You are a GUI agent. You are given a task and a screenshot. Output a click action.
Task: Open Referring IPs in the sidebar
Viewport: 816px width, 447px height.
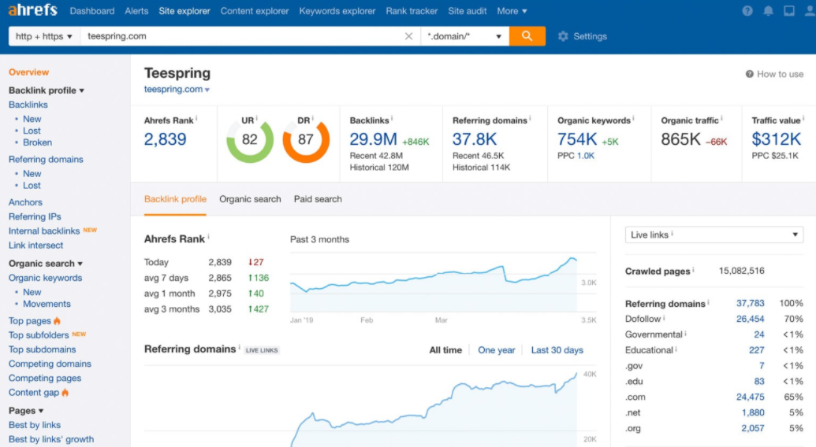pos(35,216)
